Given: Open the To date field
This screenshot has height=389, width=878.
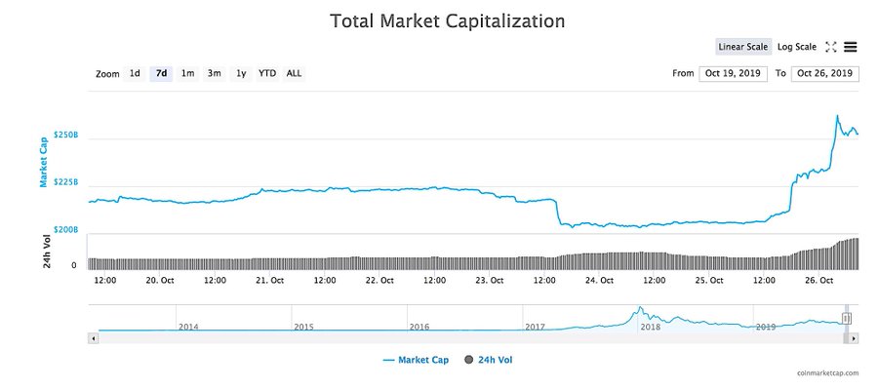Looking at the screenshot, I should (824, 73).
